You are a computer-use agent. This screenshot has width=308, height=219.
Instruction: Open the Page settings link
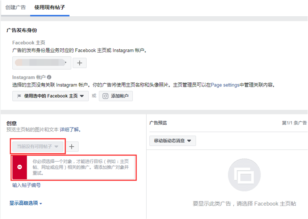(225, 85)
